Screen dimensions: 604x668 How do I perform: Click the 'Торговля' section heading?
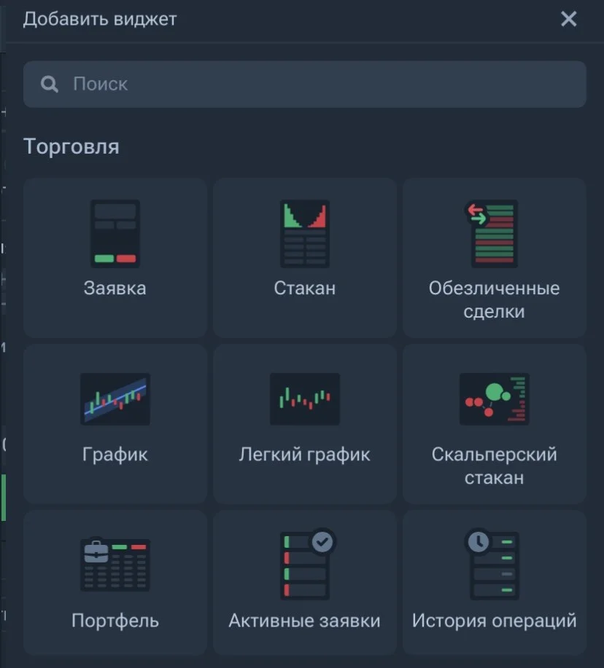pos(71,146)
